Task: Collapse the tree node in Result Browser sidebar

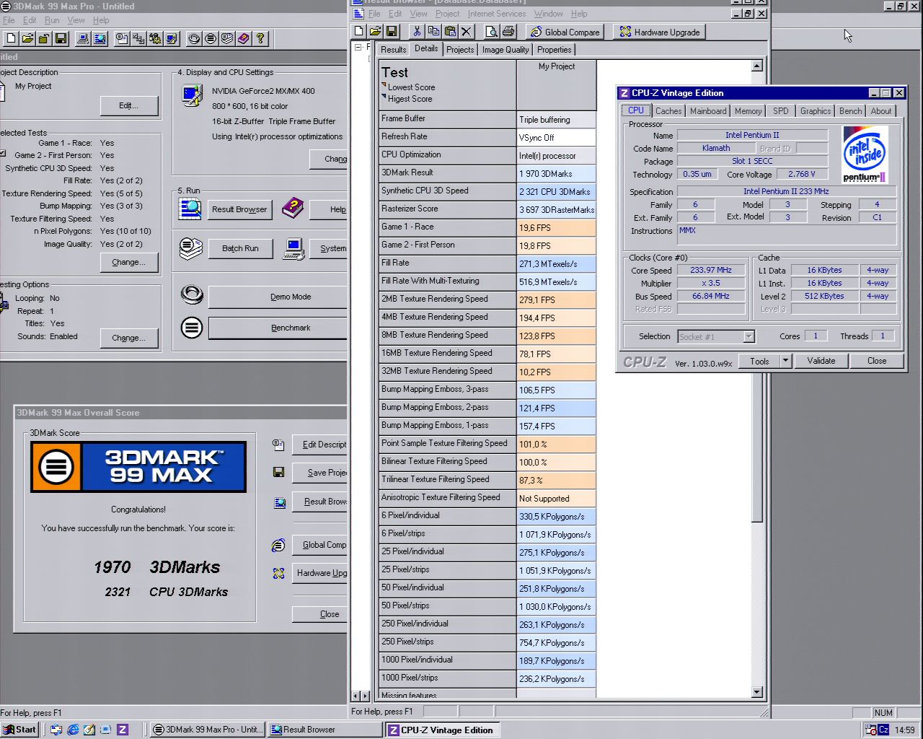Action: click(358, 48)
